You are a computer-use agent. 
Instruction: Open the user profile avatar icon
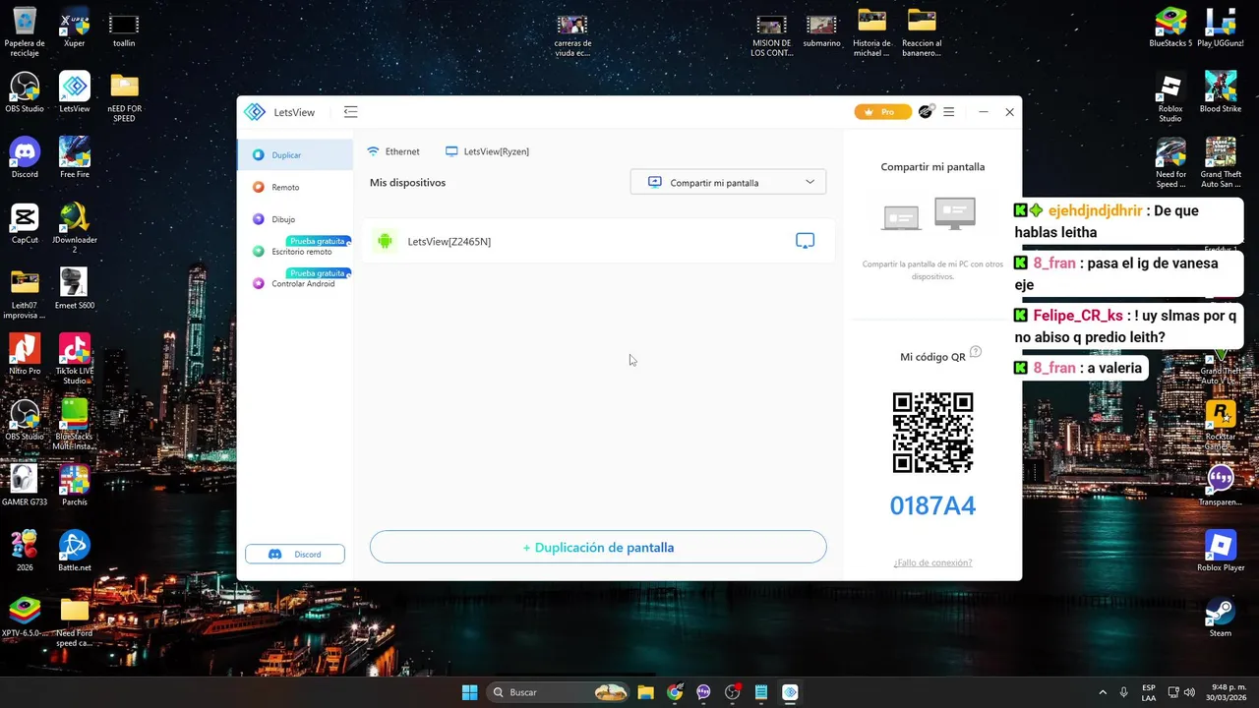pos(926,112)
